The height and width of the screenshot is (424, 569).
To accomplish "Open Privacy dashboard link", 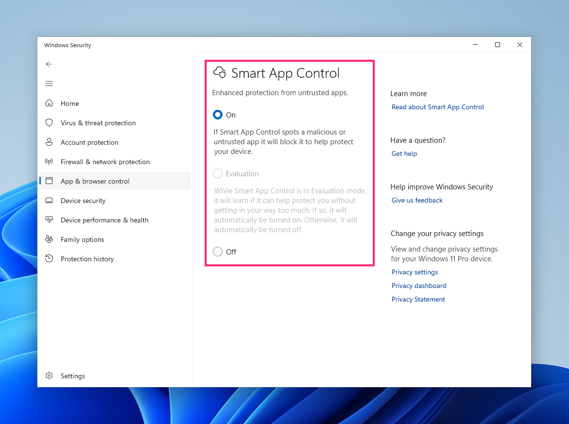I will pos(419,286).
